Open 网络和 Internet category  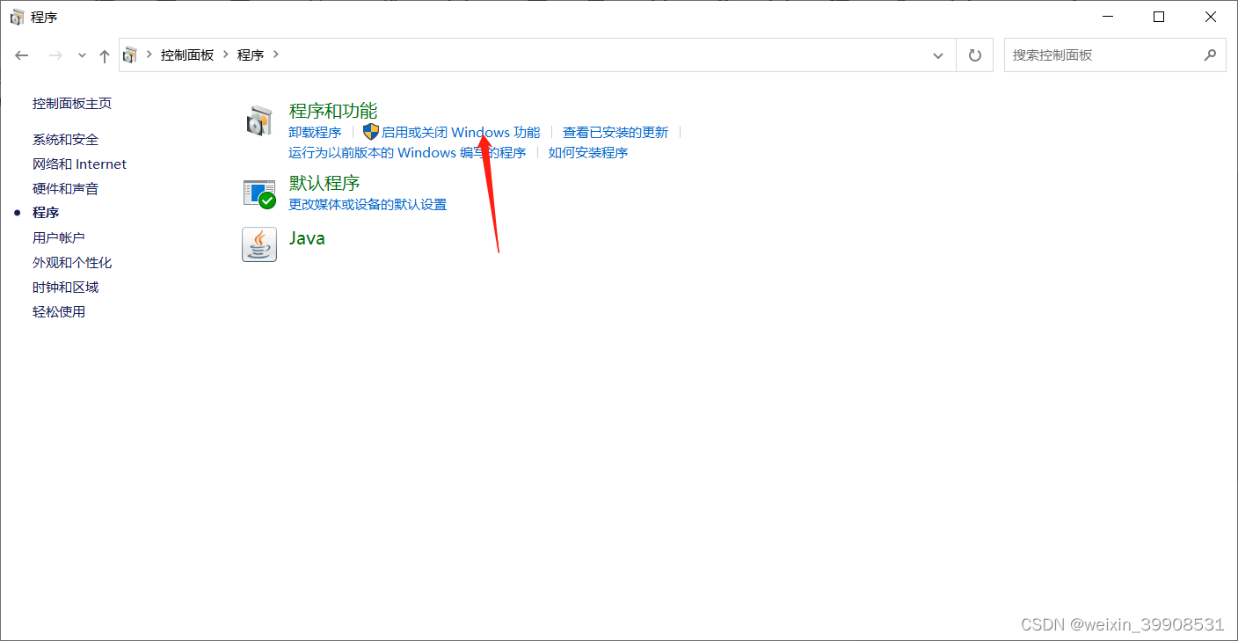80,164
